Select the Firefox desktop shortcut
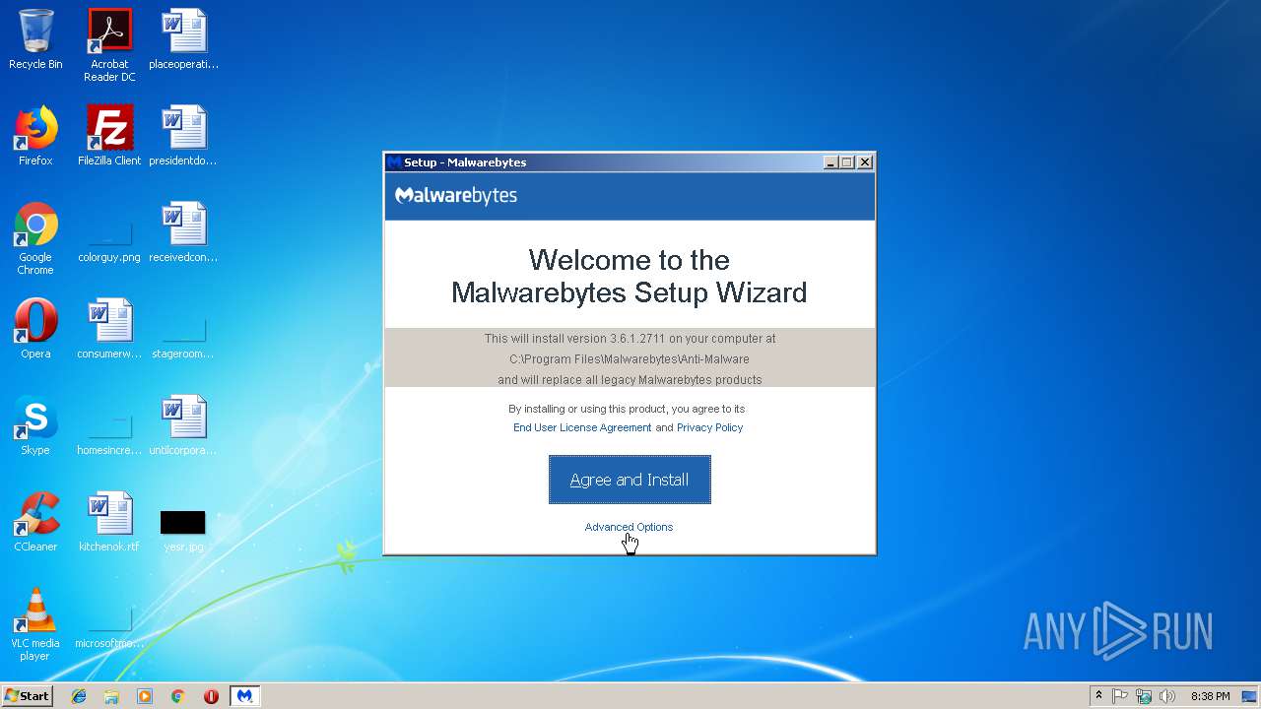The width and height of the screenshot is (1261, 709). (35, 136)
